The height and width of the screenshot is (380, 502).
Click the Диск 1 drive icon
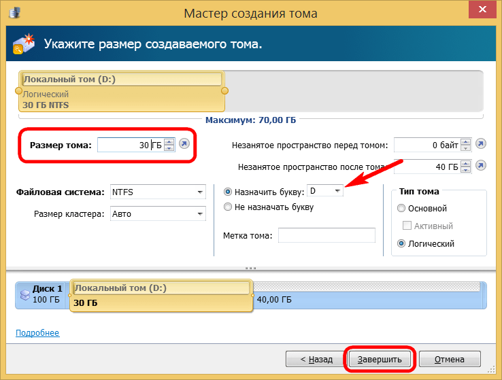[25, 296]
